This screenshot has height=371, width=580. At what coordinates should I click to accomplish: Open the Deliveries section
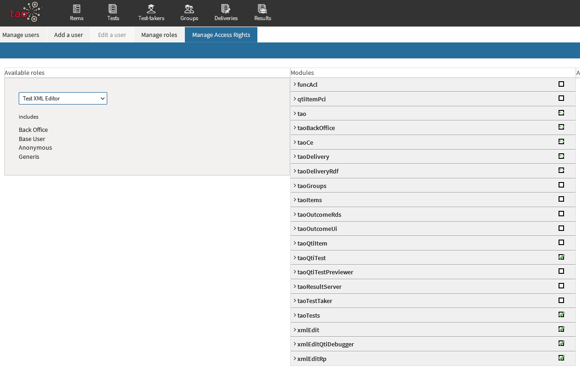coord(225,12)
